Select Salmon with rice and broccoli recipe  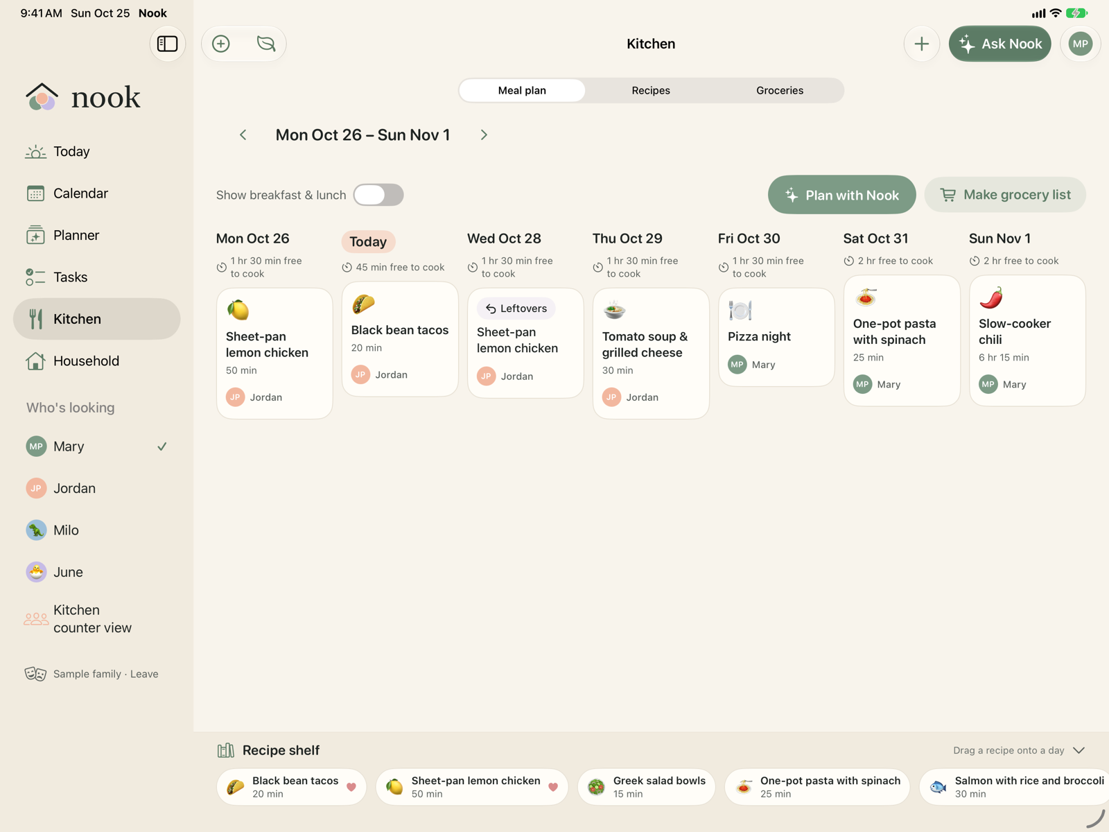(x=1015, y=787)
